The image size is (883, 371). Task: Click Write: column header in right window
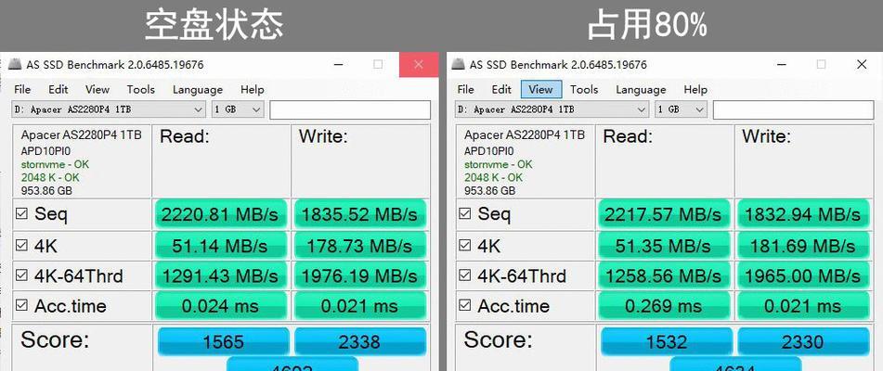click(766, 136)
